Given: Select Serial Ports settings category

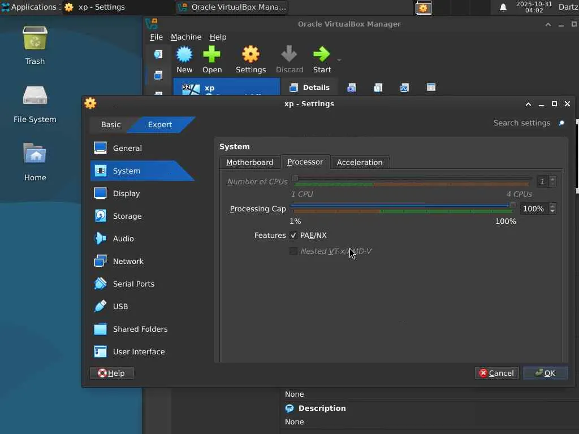Looking at the screenshot, I should click(142, 284).
